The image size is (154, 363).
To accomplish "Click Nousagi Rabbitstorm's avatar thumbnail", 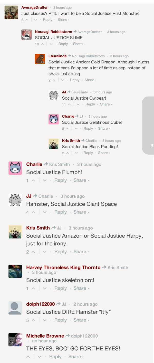I will pos(26,35).
